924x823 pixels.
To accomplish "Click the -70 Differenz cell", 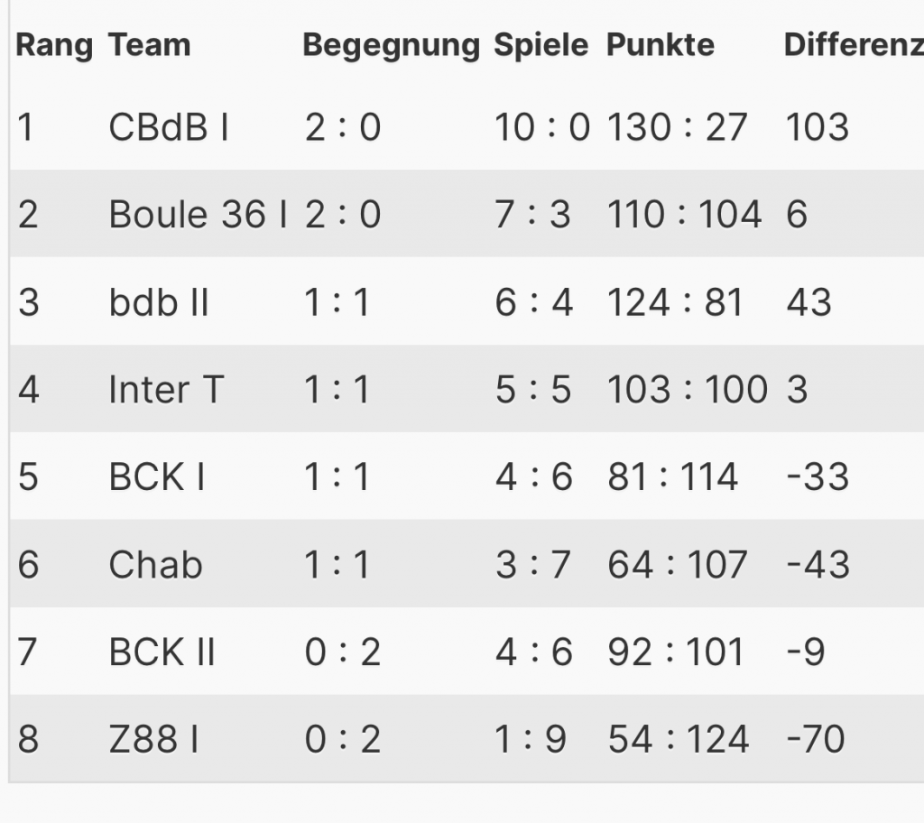I will click(x=816, y=739).
